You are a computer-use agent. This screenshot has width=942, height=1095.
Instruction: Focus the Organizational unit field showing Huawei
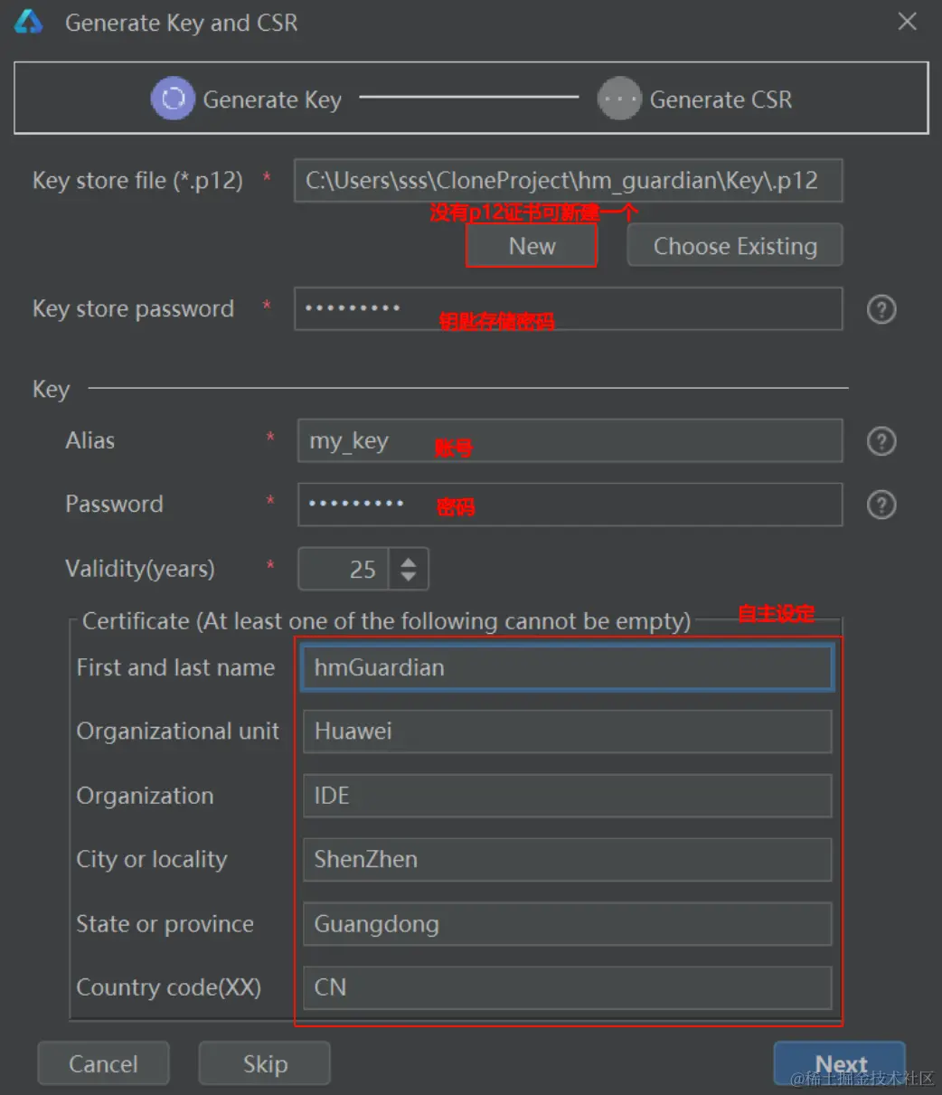coord(567,732)
